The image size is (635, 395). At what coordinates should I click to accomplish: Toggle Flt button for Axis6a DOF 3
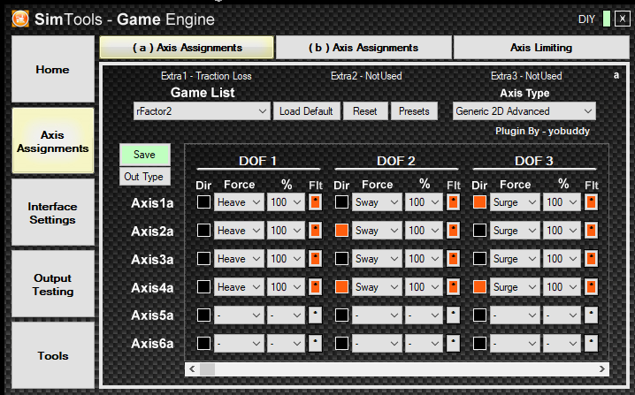592,343
